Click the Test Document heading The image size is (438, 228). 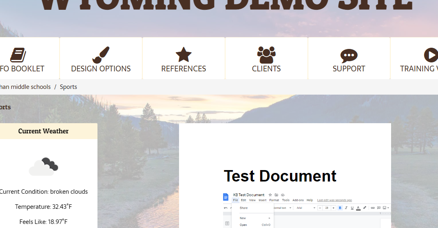pyautogui.click(x=280, y=176)
